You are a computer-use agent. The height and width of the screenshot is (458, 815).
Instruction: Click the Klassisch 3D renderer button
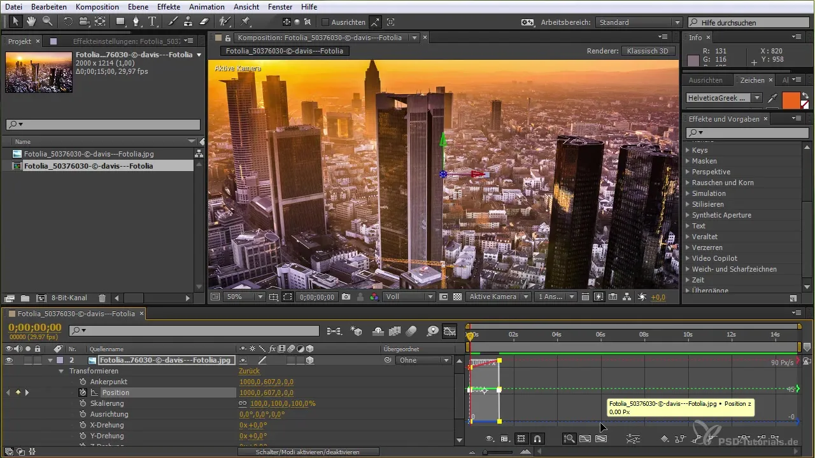click(649, 51)
